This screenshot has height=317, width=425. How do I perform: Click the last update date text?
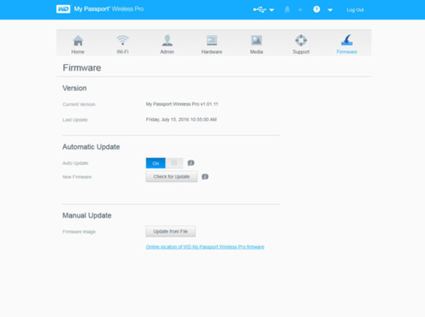pyautogui.click(x=181, y=120)
